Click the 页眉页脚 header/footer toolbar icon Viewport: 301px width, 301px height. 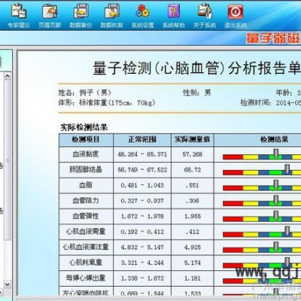pyautogui.click(x=50, y=12)
